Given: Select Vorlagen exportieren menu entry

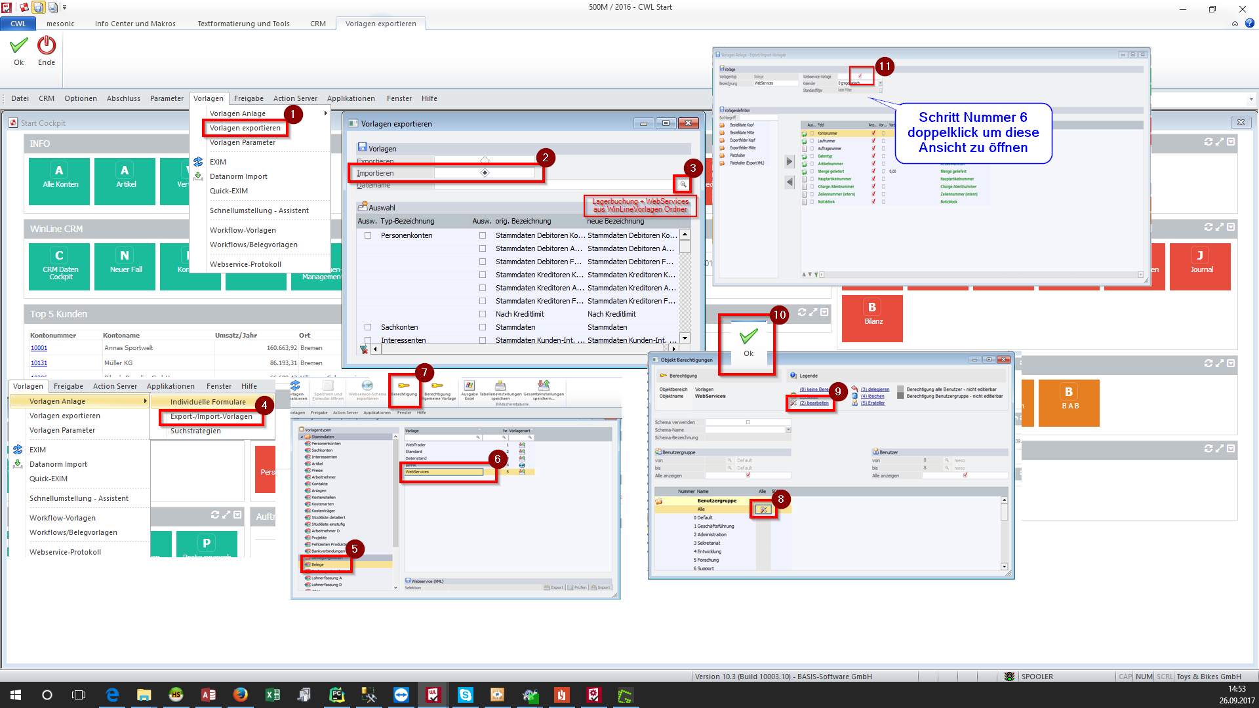Looking at the screenshot, I should point(245,128).
